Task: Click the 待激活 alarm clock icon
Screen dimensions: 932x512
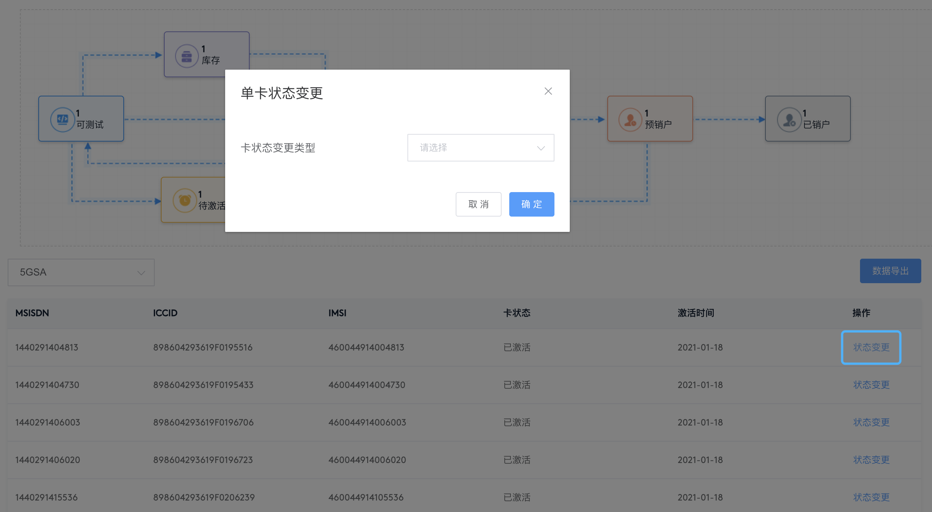Action: point(185,199)
